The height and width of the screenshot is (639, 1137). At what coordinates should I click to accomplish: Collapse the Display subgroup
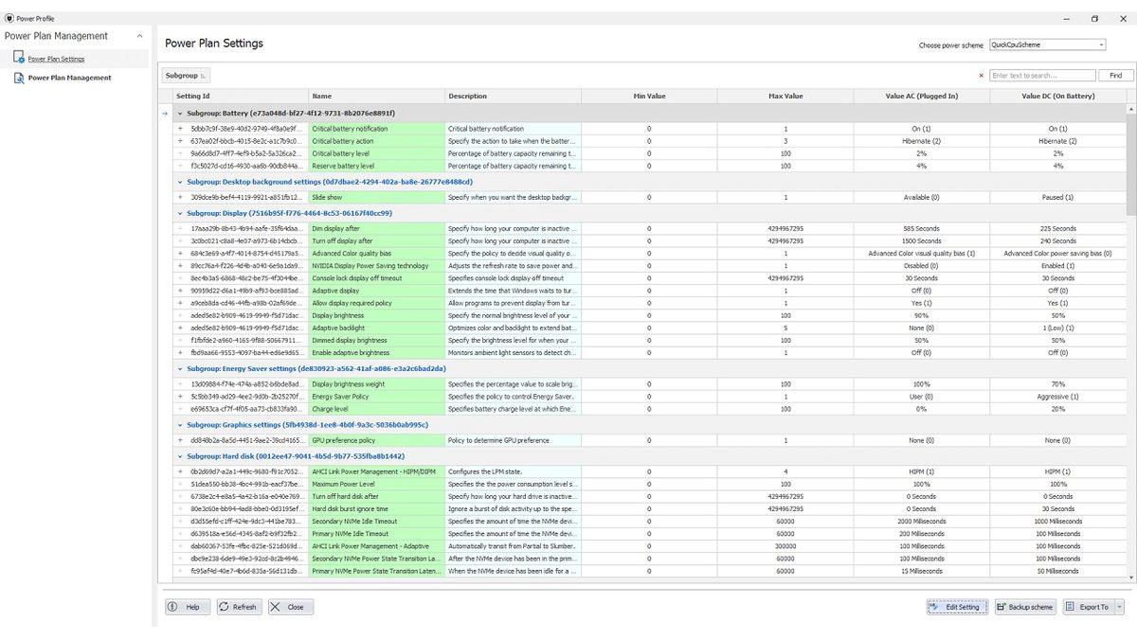(180, 213)
